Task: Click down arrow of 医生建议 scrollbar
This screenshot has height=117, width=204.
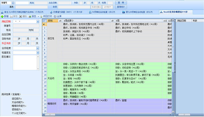Action: (38, 69)
